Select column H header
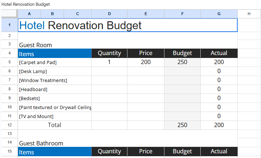Screen dimensions: 261x158 [x=249, y=14]
